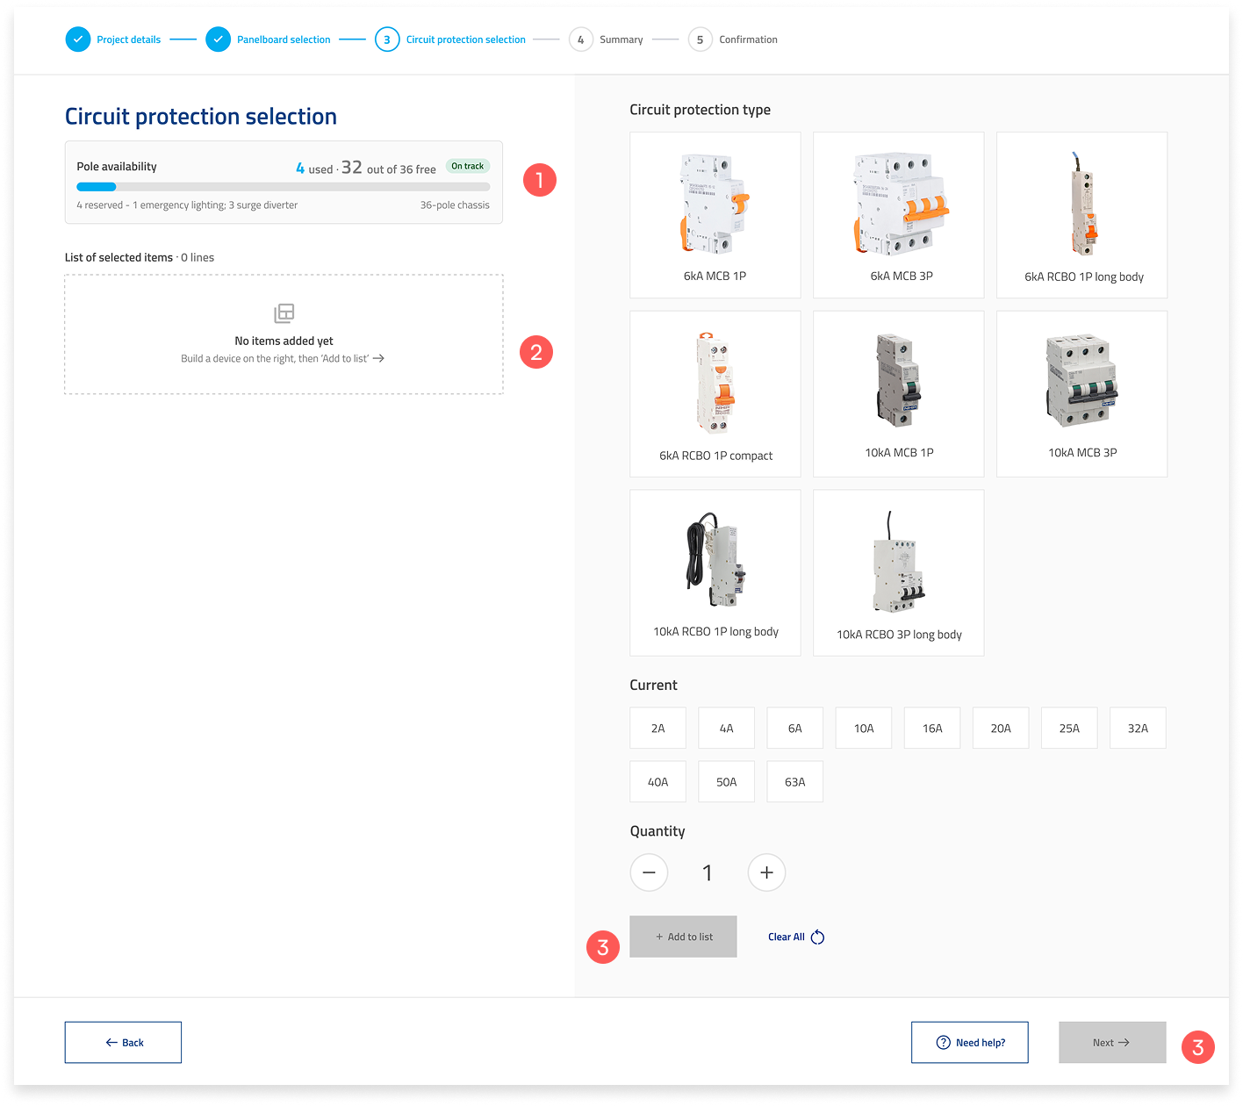
Task: Click the reserved poles description text
Action: [187, 205]
